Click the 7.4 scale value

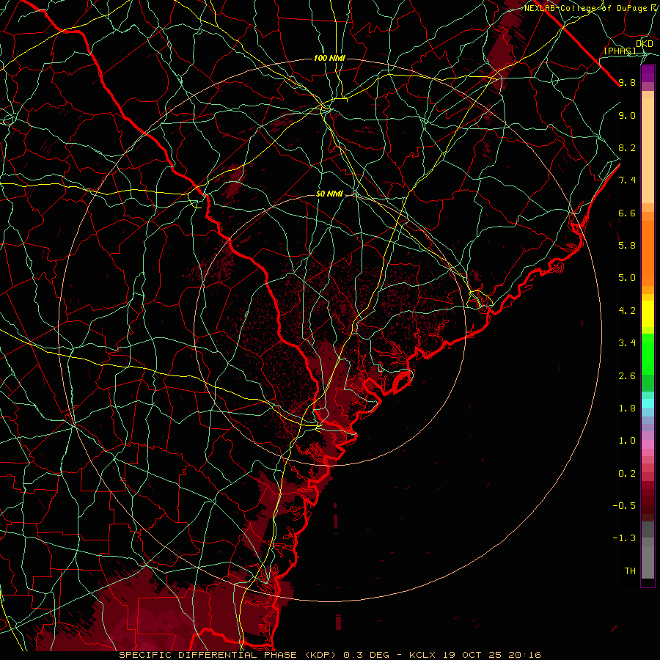pos(627,180)
